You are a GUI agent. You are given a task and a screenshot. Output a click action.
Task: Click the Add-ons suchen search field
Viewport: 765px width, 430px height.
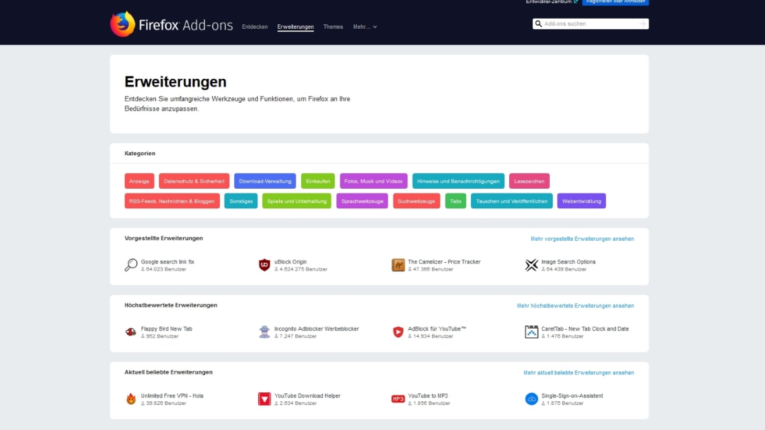click(590, 24)
